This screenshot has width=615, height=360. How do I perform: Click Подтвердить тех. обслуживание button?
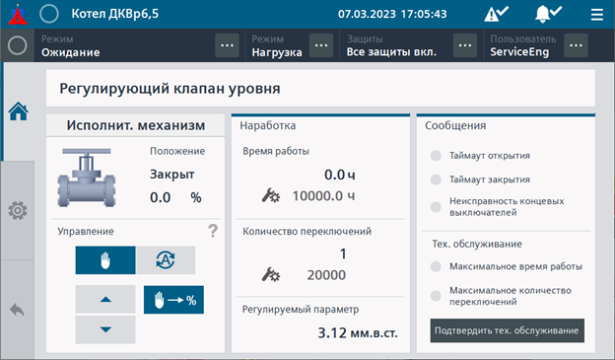(x=508, y=330)
